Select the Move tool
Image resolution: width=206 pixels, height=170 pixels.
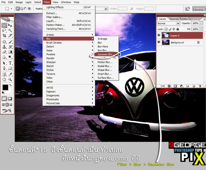click(x=10, y=25)
